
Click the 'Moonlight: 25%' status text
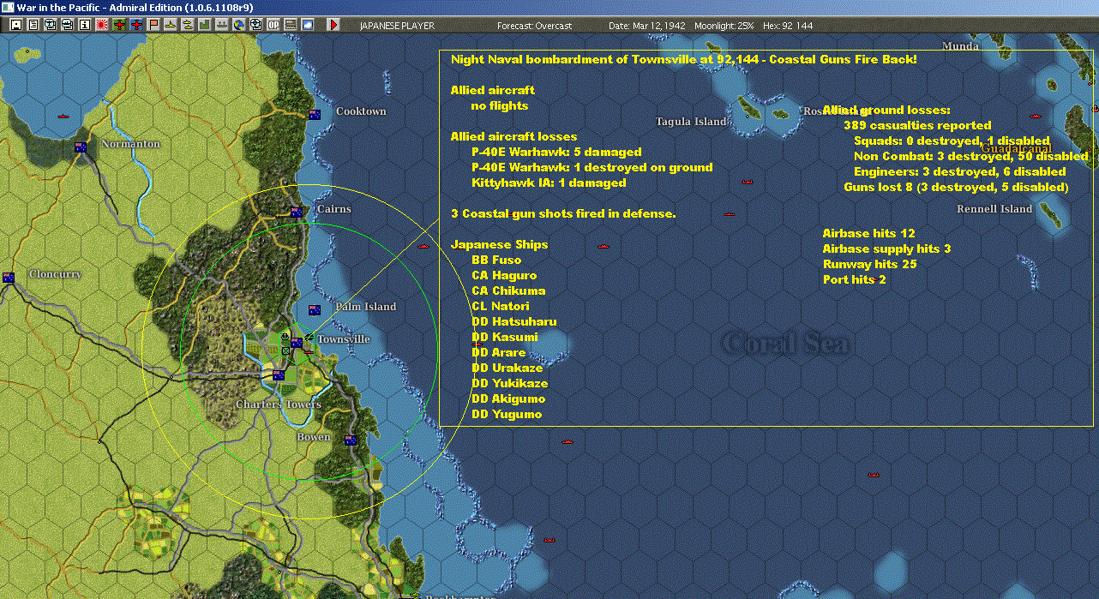tap(724, 26)
